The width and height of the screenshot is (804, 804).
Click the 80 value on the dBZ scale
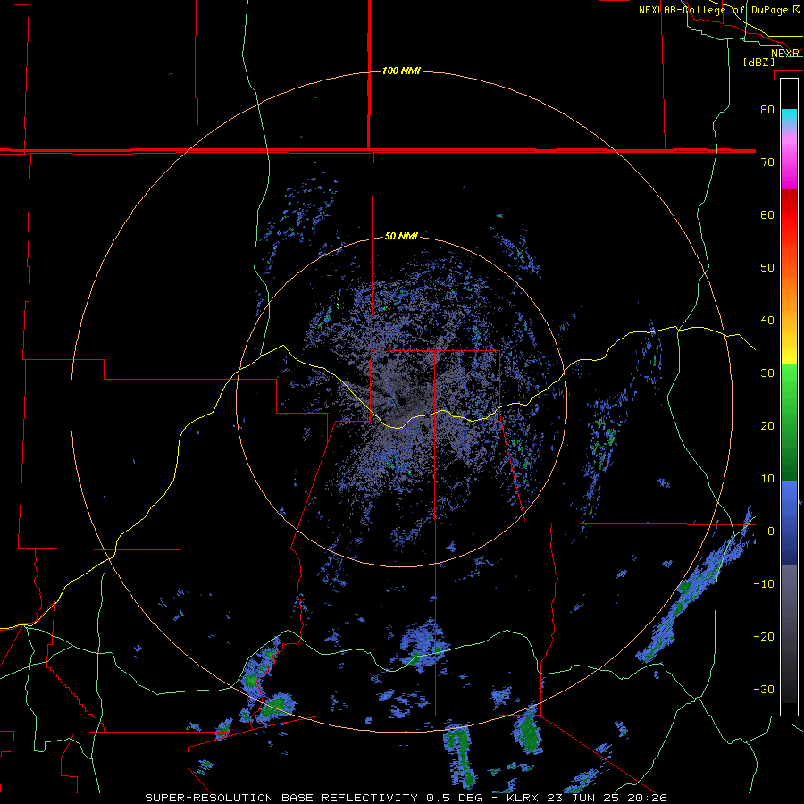767,110
